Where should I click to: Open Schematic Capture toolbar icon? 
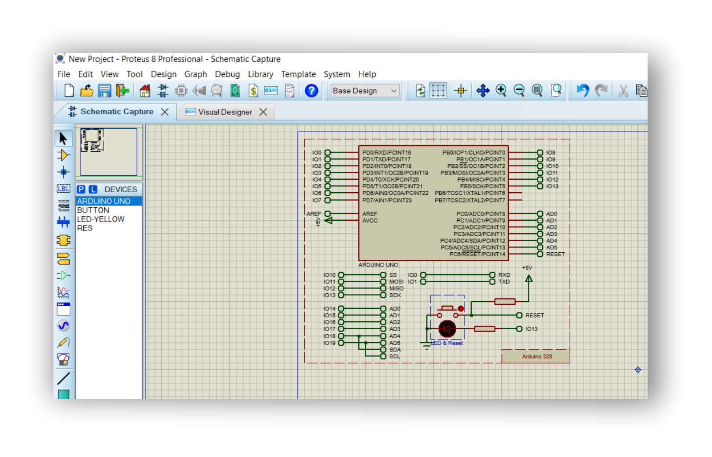(163, 91)
